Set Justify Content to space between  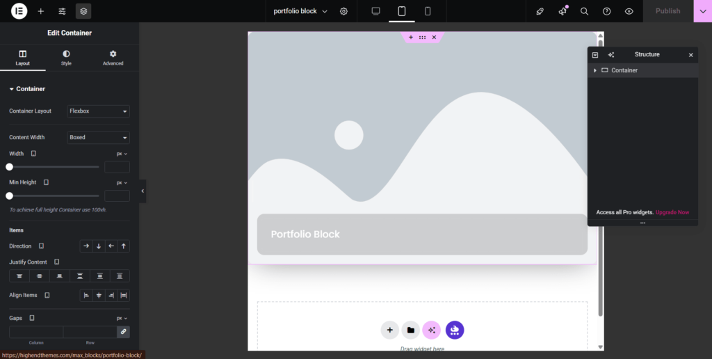point(80,276)
